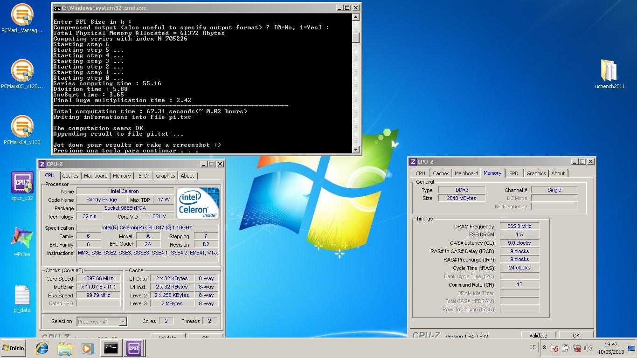
Task: Click memory Type field DDR3
Action: [462, 190]
